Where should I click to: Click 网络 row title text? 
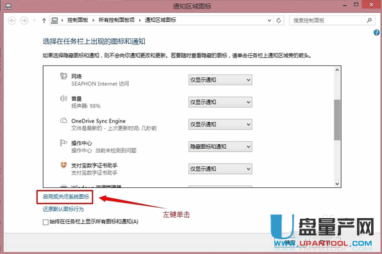click(76, 76)
